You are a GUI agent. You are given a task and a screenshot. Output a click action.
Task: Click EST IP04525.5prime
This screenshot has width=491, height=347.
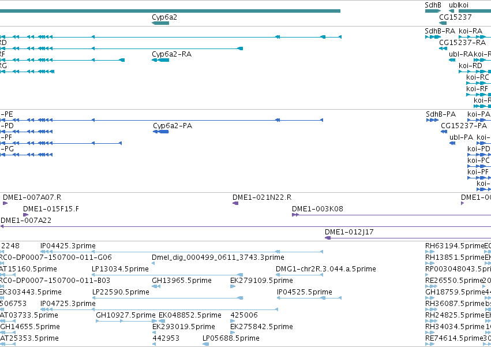pos(305,292)
